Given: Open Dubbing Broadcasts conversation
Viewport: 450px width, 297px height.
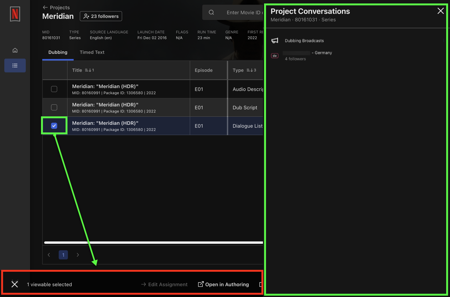Looking at the screenshot, I should 304,41.
